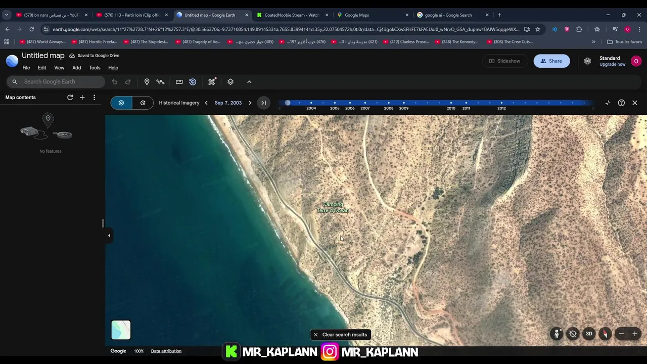Open the Chrome tab search dropdown
This screenshot has height=364, width=647.
pyautogui.click(x=7, y=15)
